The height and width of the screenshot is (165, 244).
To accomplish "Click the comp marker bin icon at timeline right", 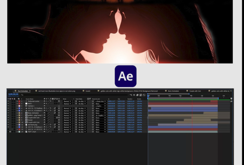I will pos(231,99).
